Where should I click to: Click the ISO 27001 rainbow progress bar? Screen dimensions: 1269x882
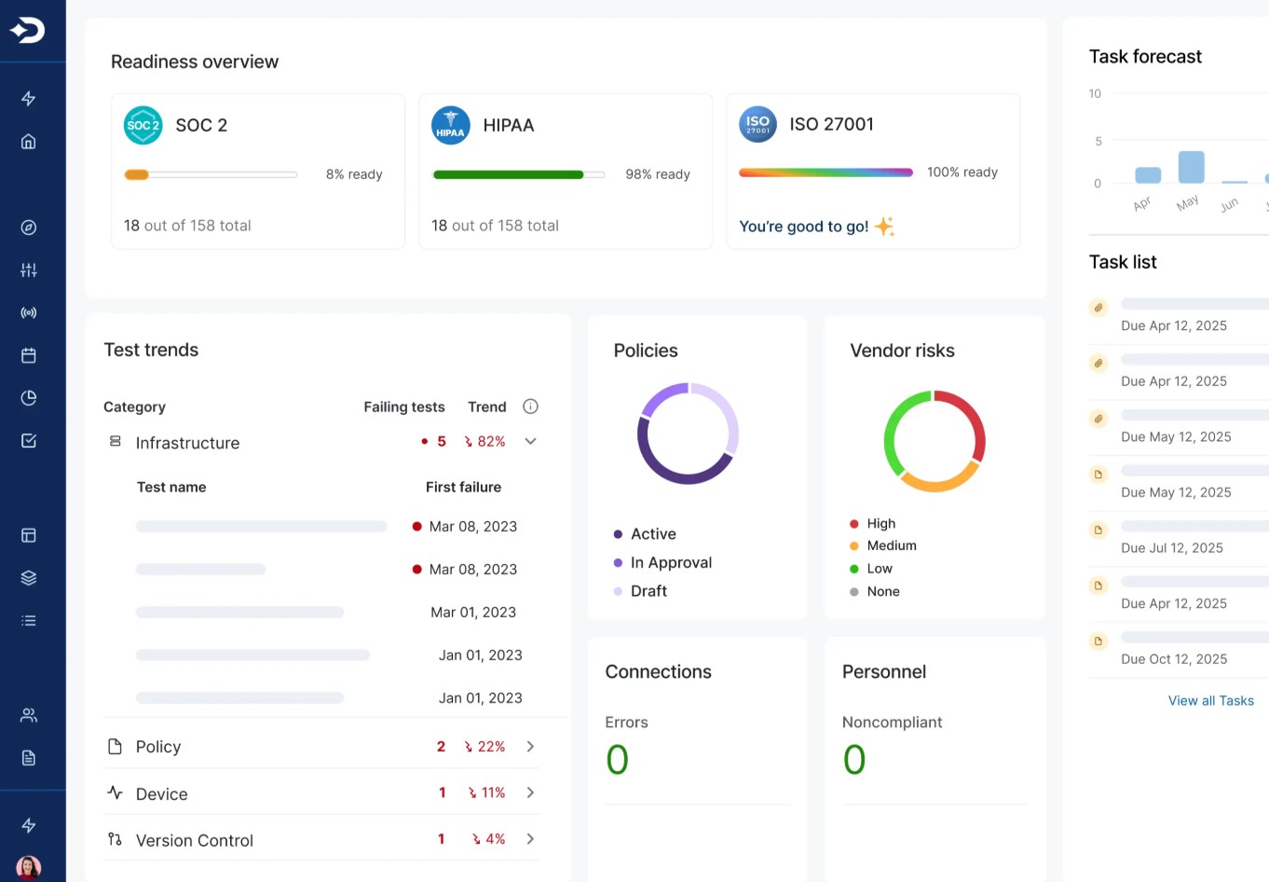click(x=826, y=172)
